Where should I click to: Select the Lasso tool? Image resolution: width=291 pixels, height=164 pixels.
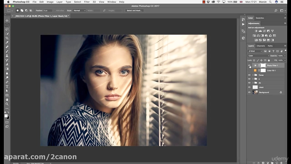pos(7,29)
